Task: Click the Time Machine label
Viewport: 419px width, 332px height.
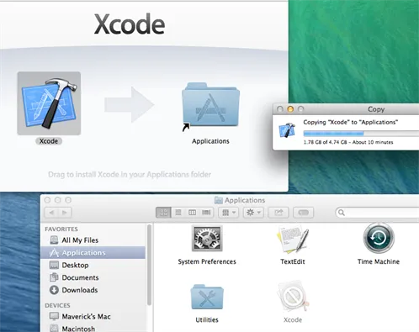Action: click(379, 261)
